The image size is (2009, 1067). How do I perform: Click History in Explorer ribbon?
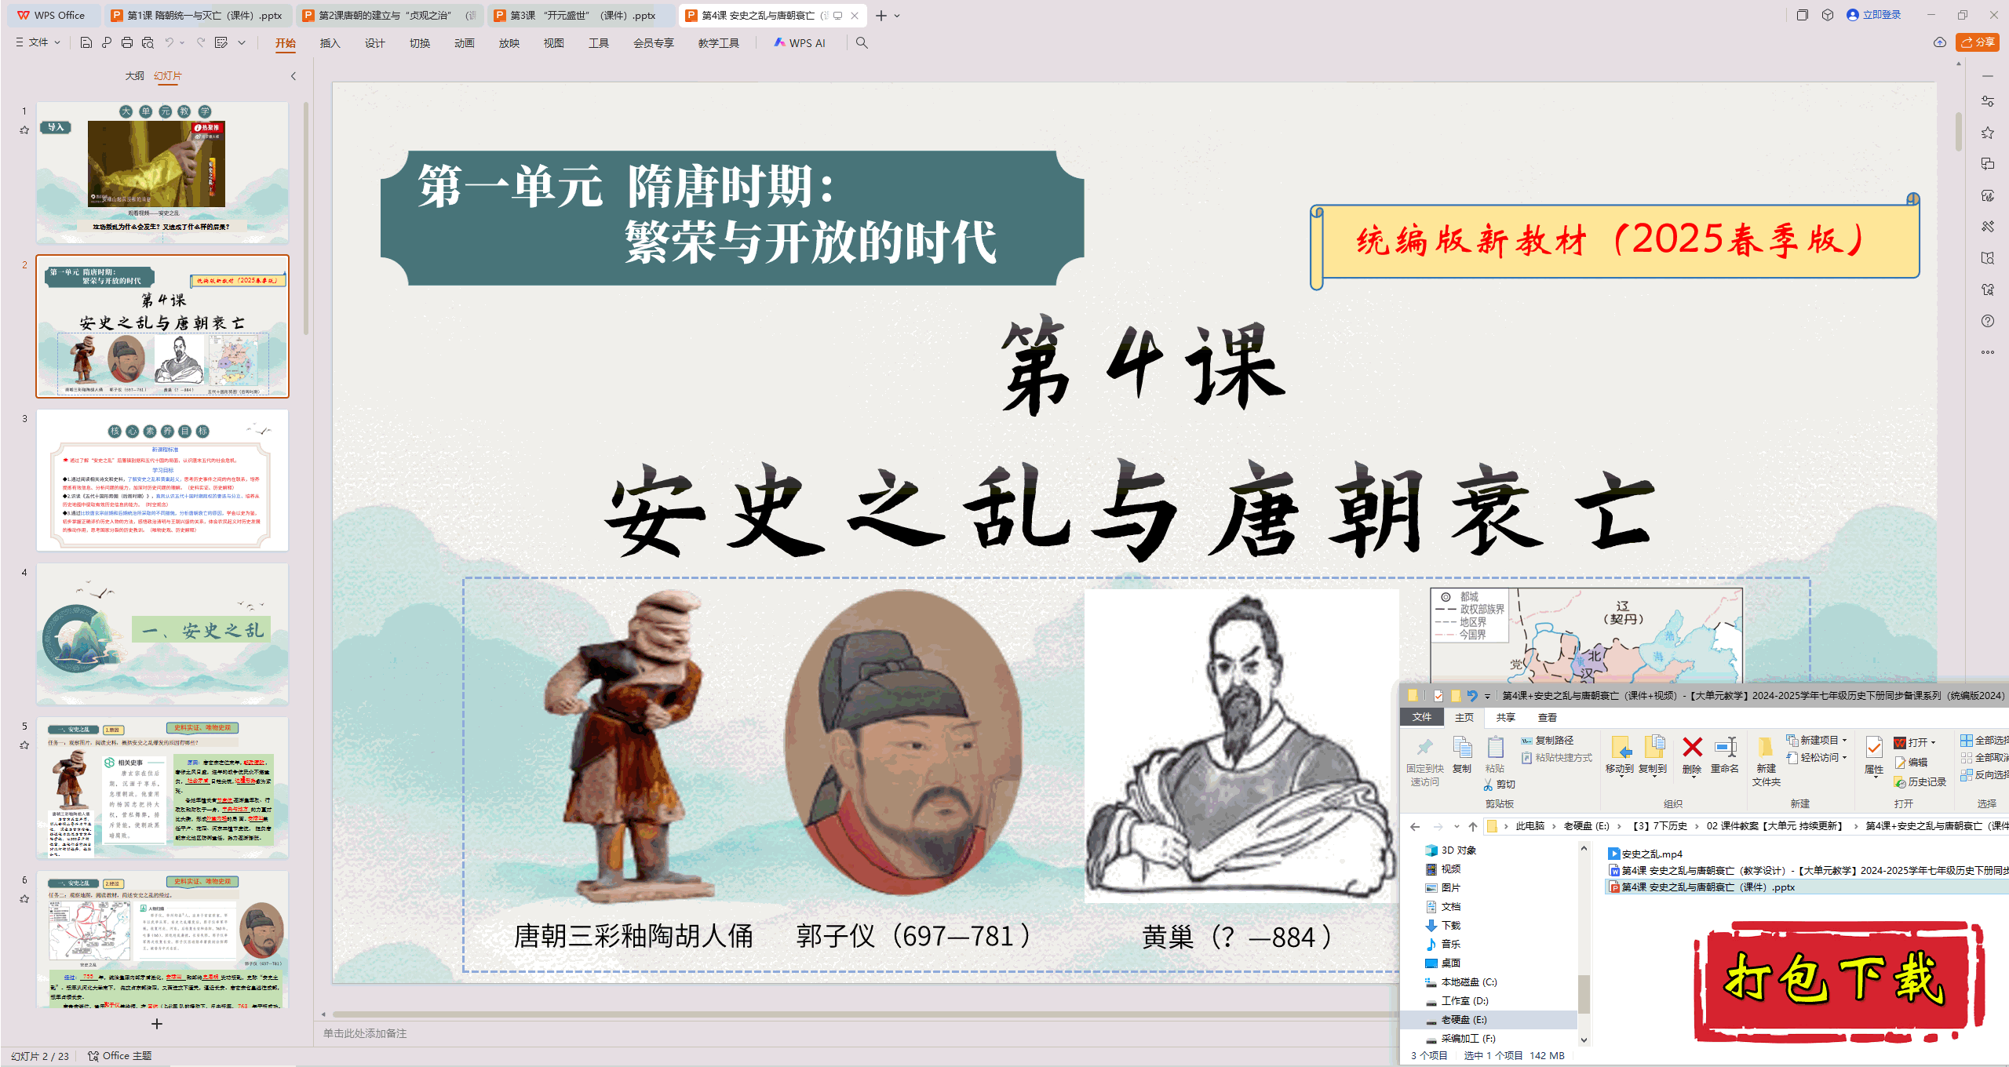[x=1920, y=782]
